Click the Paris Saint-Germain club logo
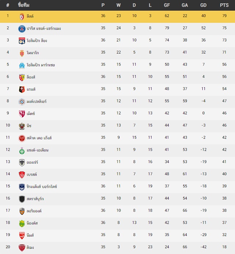 click(22, 29)
